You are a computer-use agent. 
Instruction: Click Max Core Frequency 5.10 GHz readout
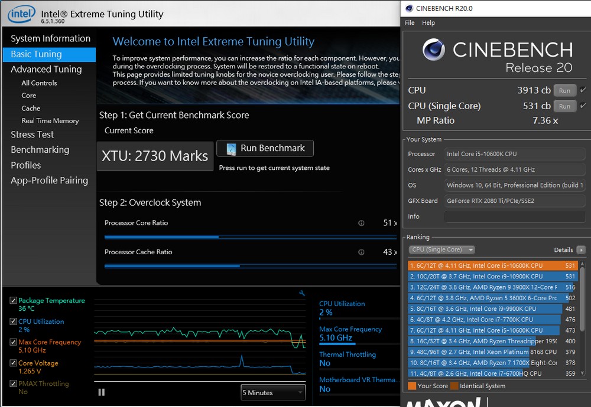[336, 338]
